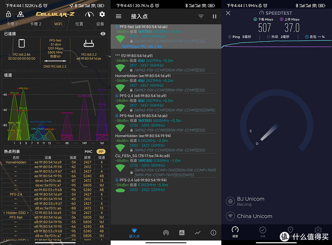Open the bar chart channel graph icon
This screenshot has height=245, width=332.
click(182, 233)
